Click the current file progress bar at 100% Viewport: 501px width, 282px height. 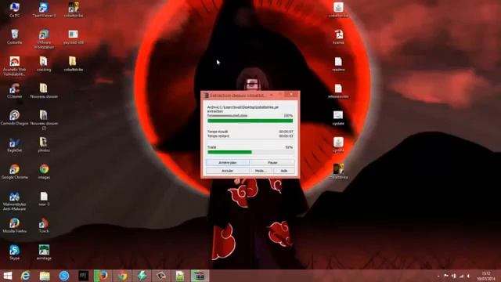tap(250, 121)
